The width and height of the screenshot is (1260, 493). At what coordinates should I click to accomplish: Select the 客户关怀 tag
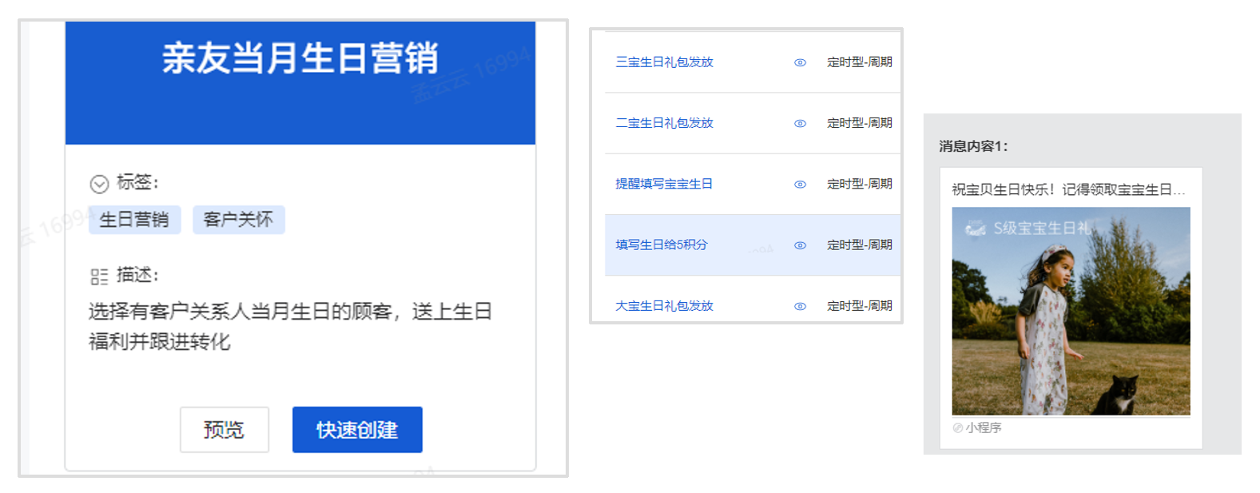tap(238, 220)
